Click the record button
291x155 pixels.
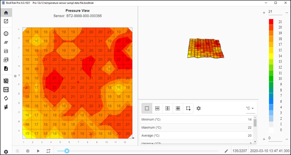pyautogui.click(x=28, y=151)
